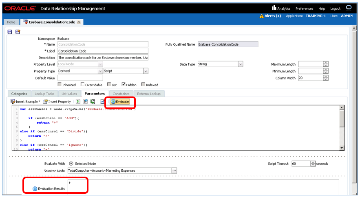Adjust the Maximum Length stepper
Viewport: 360px width, 197px height.
pyautogui.click(x=326, y=64)
